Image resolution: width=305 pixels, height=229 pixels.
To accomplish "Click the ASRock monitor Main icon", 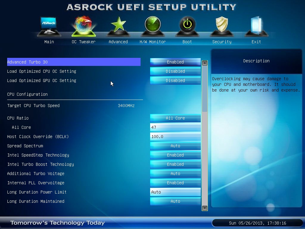I will pos(49,26).
